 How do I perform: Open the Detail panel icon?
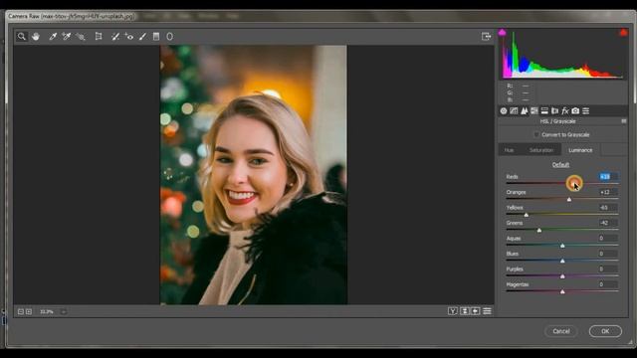click(x=525, y=110)
